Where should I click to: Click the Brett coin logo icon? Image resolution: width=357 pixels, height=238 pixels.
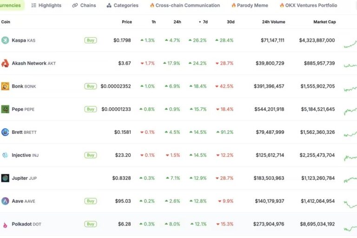[5, 132]
